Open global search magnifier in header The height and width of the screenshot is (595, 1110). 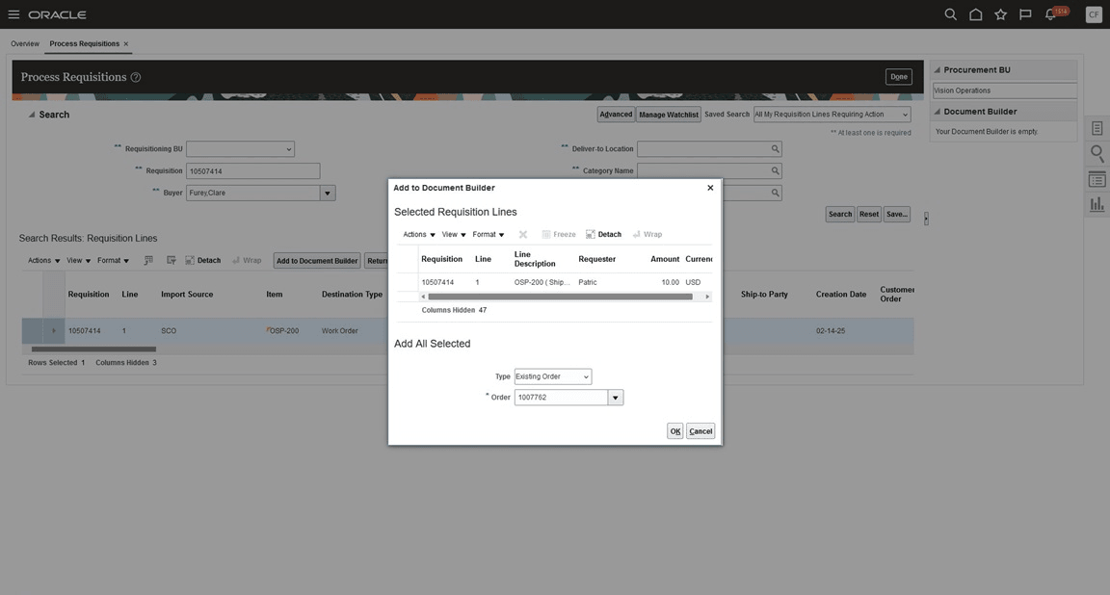point(951,14)
